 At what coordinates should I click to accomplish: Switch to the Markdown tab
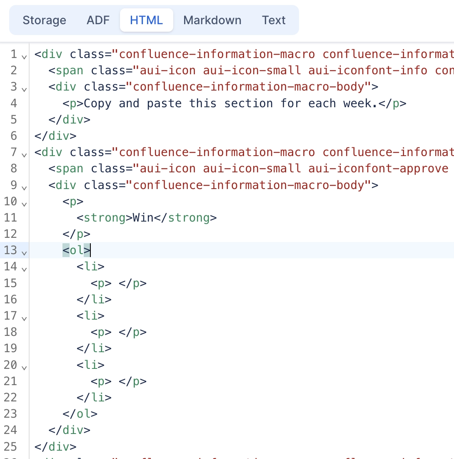(x=212, y=20)
